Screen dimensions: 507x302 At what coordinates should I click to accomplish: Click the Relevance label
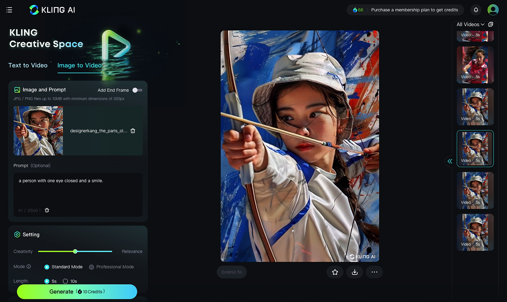[132, 251]
